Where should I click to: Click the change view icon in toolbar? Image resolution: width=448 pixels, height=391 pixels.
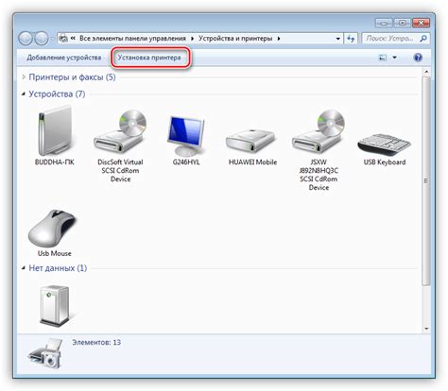382,58
